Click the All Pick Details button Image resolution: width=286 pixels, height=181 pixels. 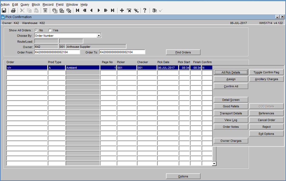point(231,72)
